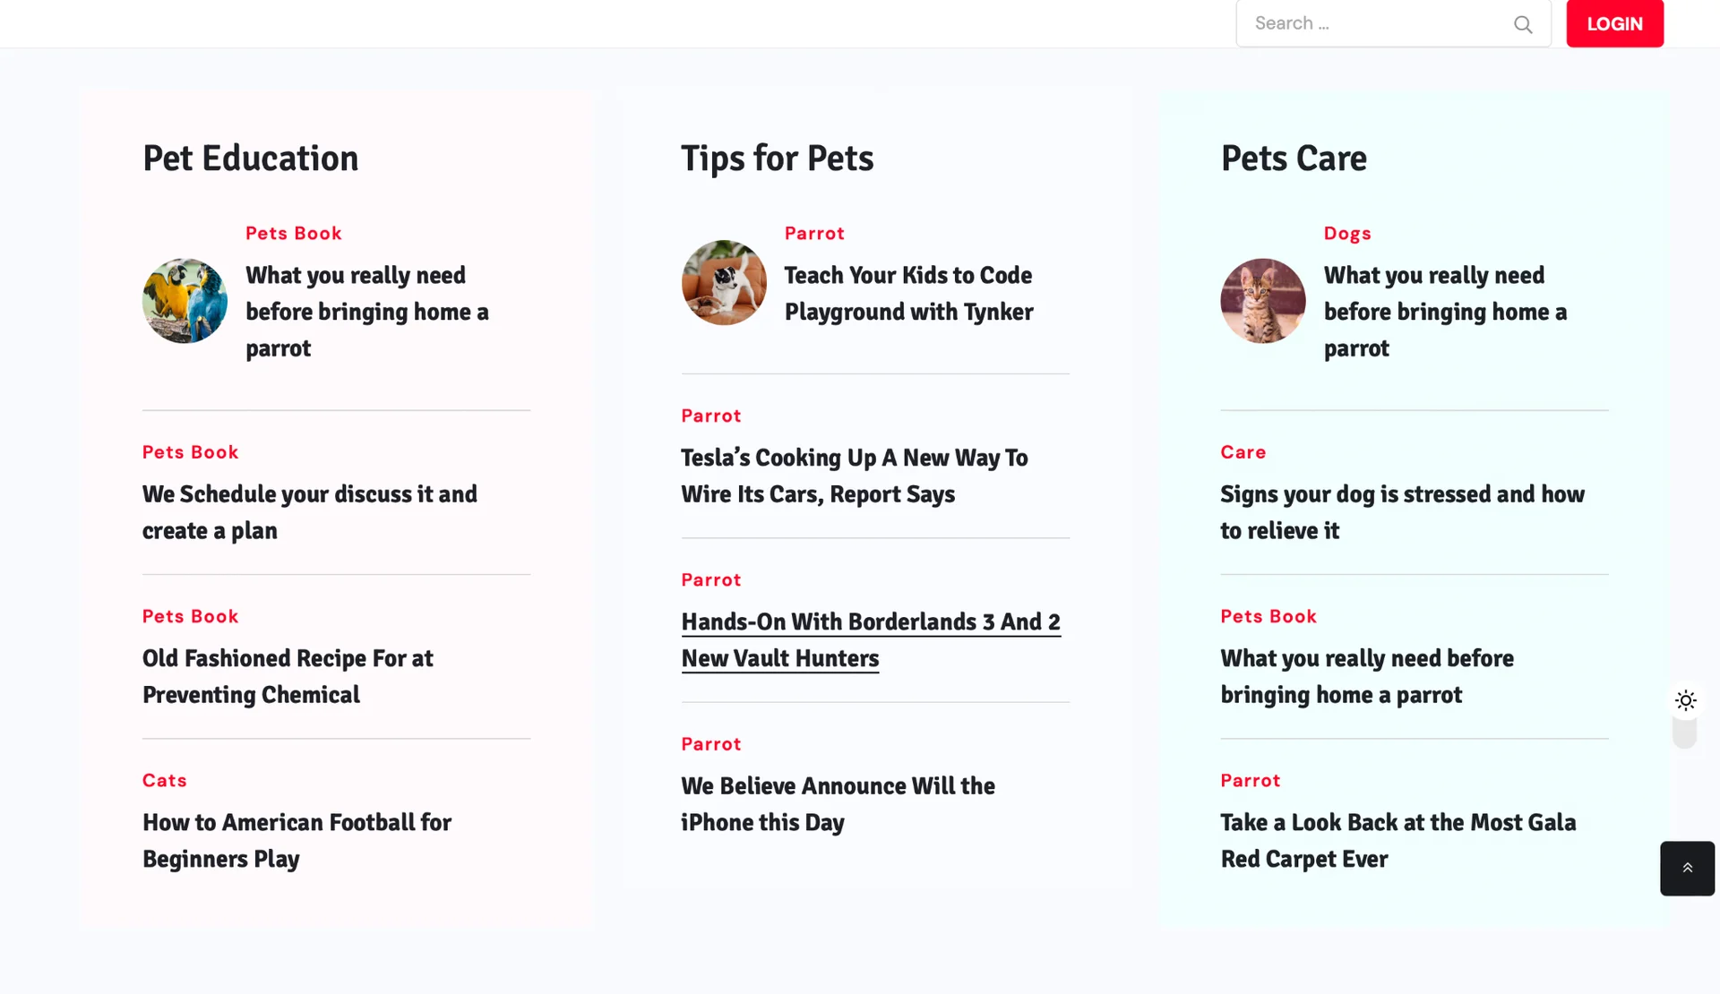Click Parrot tag above Tesla article

(x=711, y=416)
